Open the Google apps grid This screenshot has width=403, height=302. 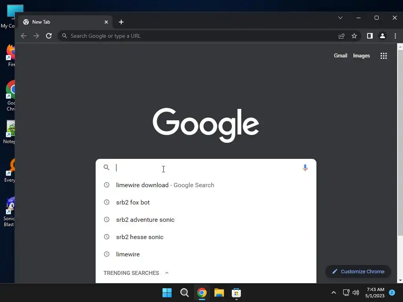(x=383, y=56)
